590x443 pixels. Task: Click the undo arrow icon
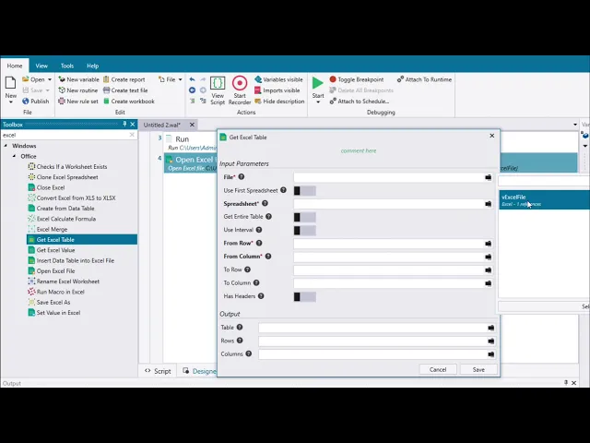[x=193, y=79]
